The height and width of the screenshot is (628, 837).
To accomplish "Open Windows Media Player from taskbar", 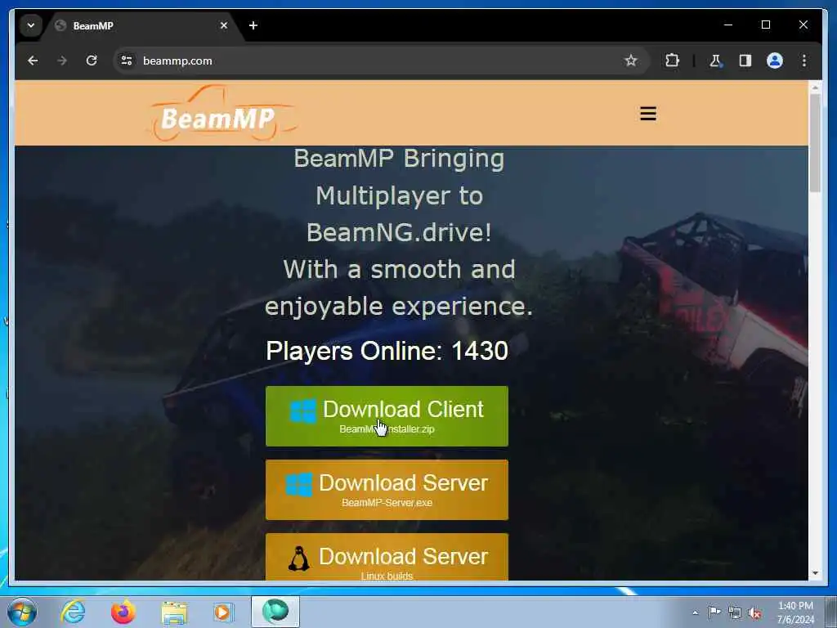I will pyautogui.click(x=223, y=612).
